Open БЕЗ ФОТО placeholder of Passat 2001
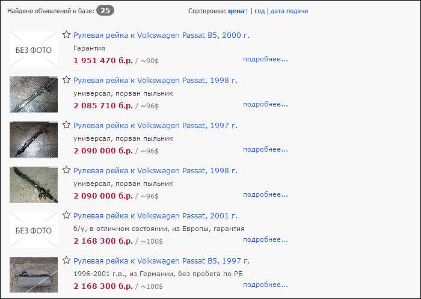This screenshot has height=299, width=421. (34, 230)
